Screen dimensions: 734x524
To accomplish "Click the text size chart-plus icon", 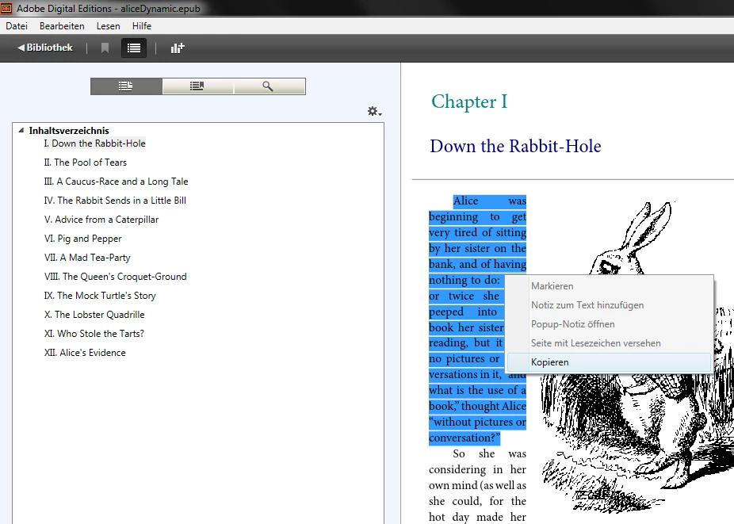I will pyautogui.click(x=178, y=48).
